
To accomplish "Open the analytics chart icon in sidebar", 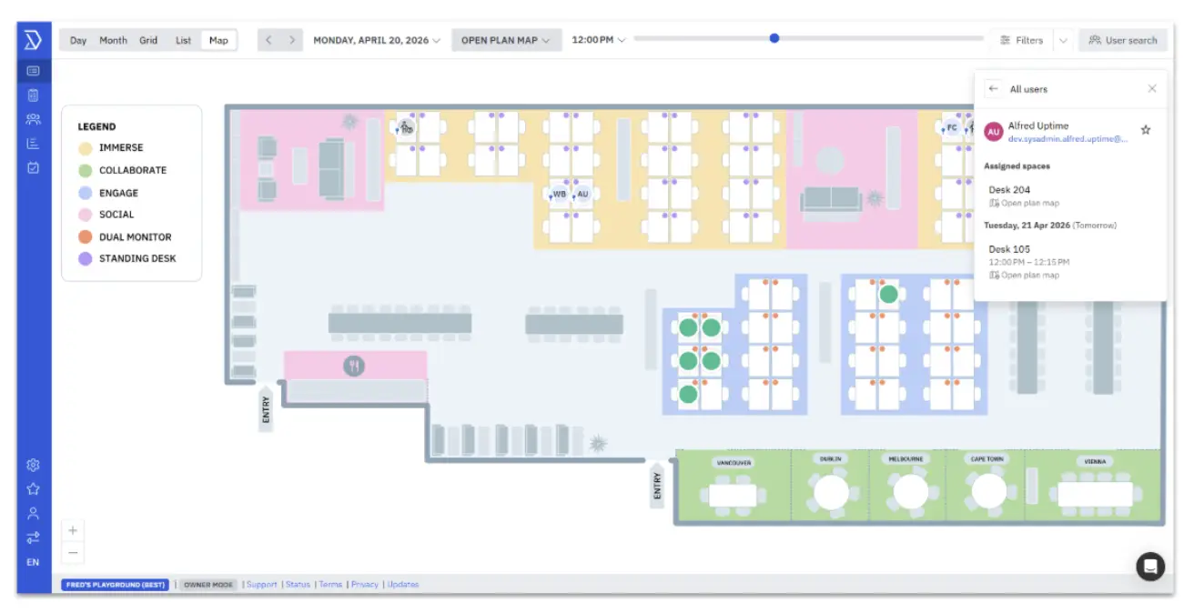I will 33,144.
